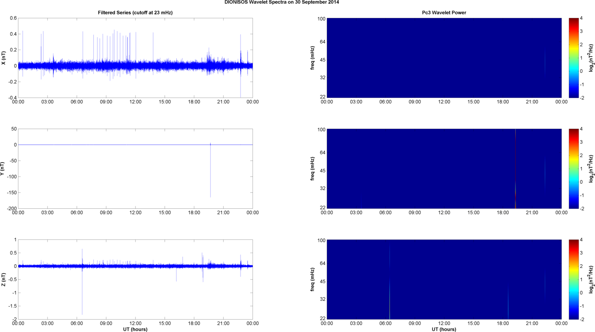Click the "-0.4" tick on the X plot
The width and height of the screenshot is (595, 332).
click(12, 98)
